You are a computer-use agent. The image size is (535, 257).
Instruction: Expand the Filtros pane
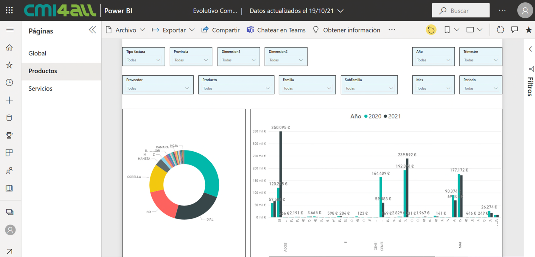(x=530, y=49)
